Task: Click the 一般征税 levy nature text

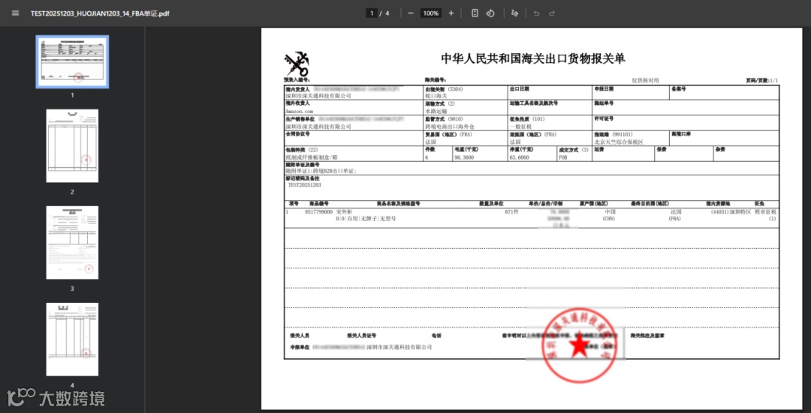Action: pyautogui.click(x=521, y=127)
